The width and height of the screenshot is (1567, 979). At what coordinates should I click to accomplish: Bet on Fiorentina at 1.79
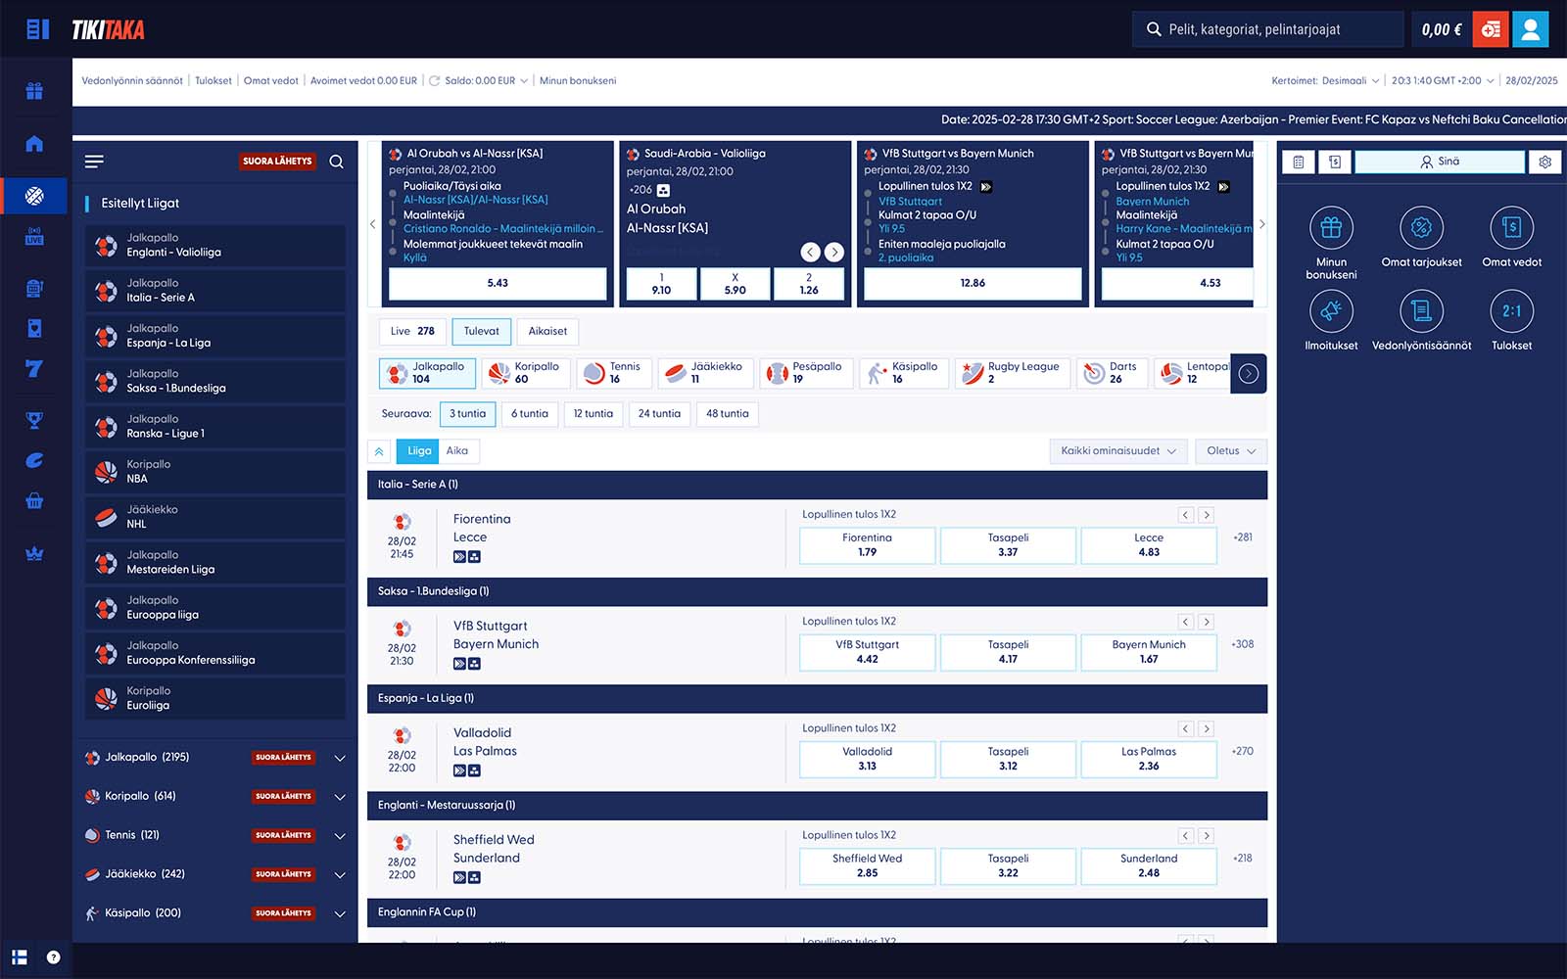point(867,545)
